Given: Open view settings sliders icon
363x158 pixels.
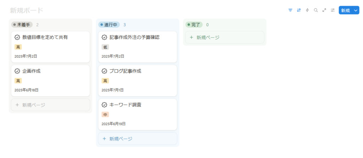Looking at the screenshot, I should [333, 10].
